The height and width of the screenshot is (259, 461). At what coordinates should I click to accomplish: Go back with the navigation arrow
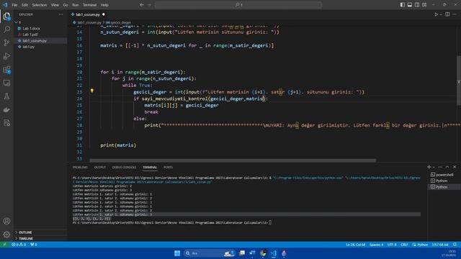(x=142, y=5)
